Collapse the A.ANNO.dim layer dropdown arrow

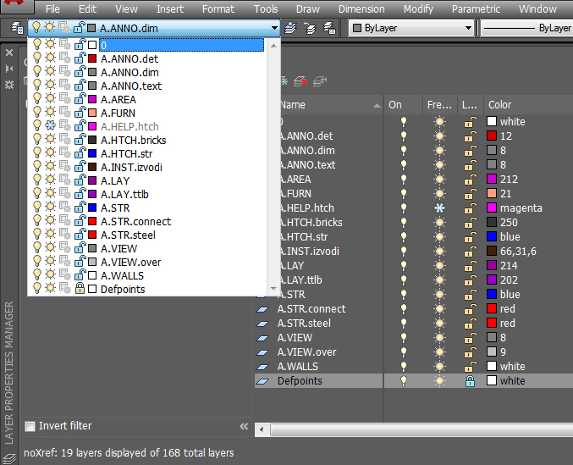pos(274,28)
